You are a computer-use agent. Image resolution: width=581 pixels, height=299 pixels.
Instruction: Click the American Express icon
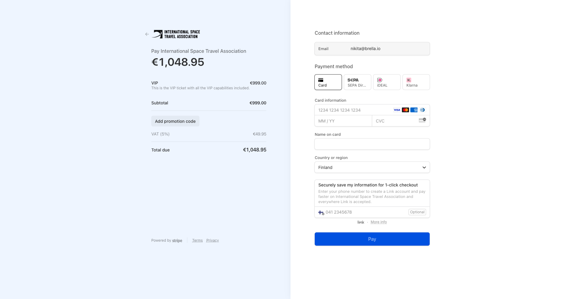(x=414, y=110)
